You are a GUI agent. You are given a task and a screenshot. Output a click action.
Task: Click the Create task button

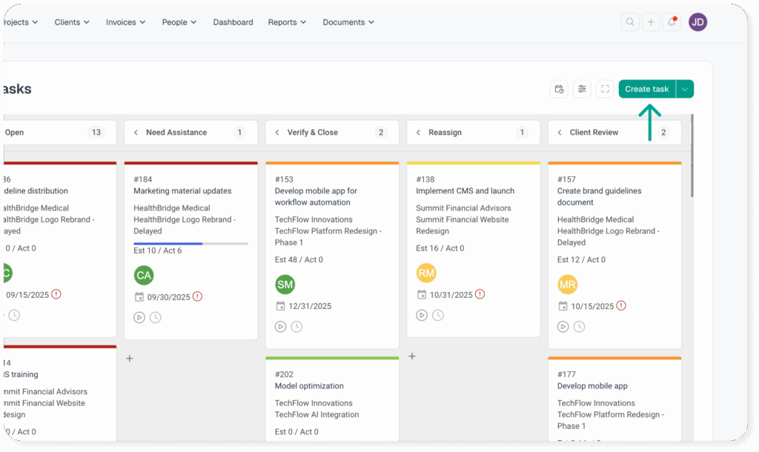tap(646, 89)
